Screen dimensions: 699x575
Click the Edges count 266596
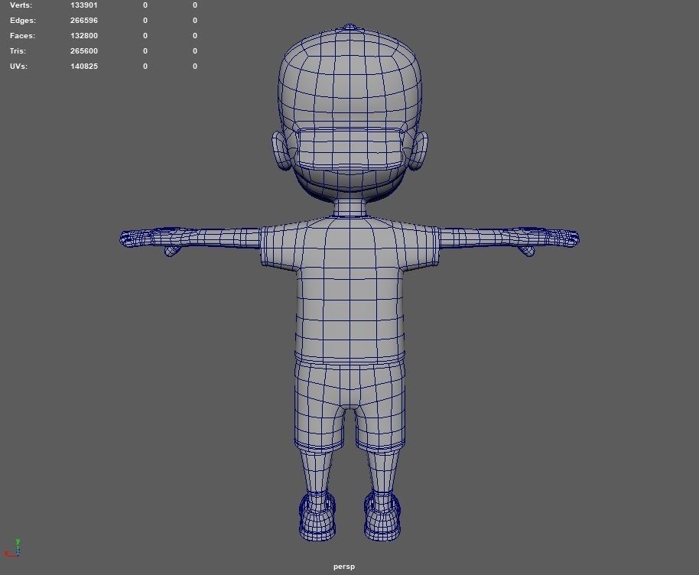[x=84, y=21]
